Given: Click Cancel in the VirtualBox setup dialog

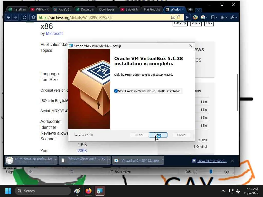Looking at the screenshot, I should 181,135.
